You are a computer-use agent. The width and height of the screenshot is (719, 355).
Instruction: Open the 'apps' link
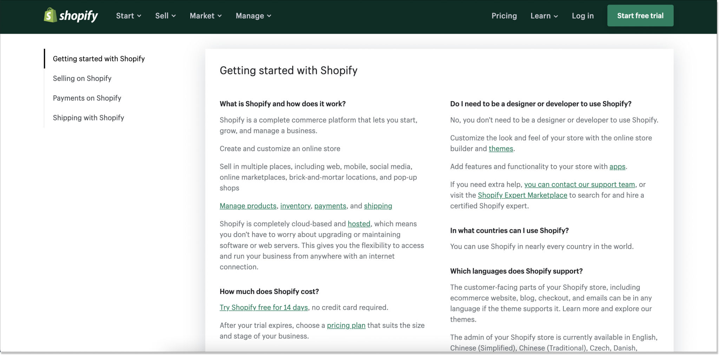[618, 167]
